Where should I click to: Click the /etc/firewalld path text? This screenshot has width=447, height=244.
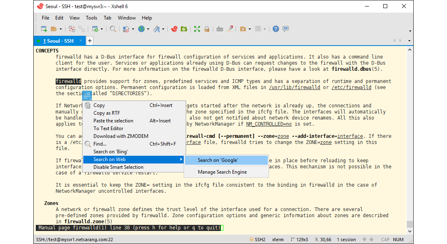coord(352,87)
